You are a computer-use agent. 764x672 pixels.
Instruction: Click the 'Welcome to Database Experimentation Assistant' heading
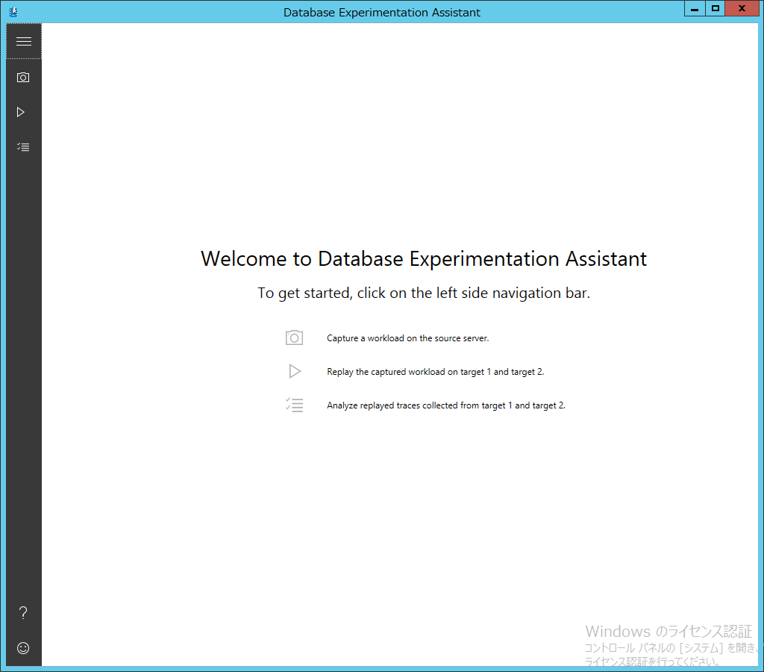(424, 258)
